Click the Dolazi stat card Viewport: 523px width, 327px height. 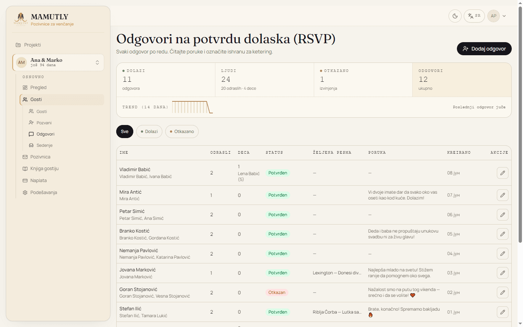[166, 80]
